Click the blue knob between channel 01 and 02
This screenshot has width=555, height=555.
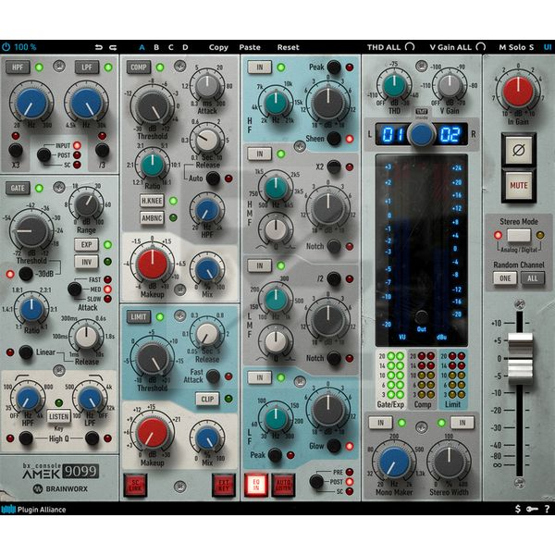click(x=421, y=134)
